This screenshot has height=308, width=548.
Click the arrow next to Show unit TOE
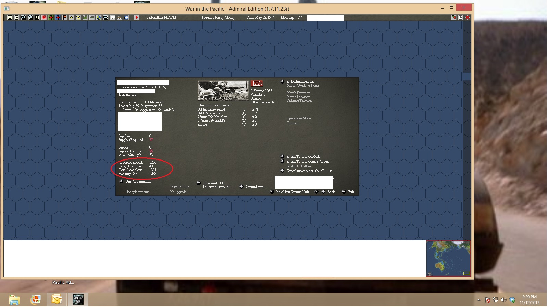[199, 183]
